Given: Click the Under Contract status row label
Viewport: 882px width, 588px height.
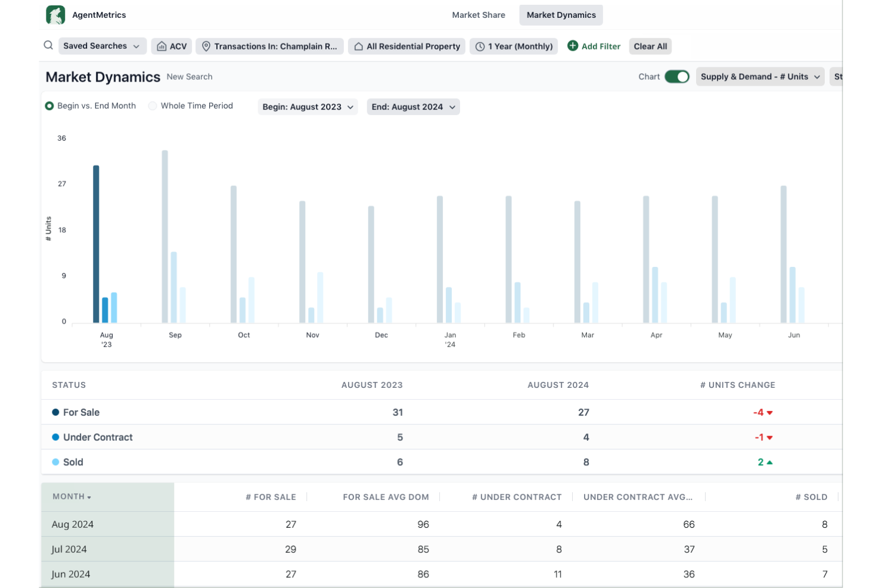Looking at the screenshot, I should click(x=98, y=438).
